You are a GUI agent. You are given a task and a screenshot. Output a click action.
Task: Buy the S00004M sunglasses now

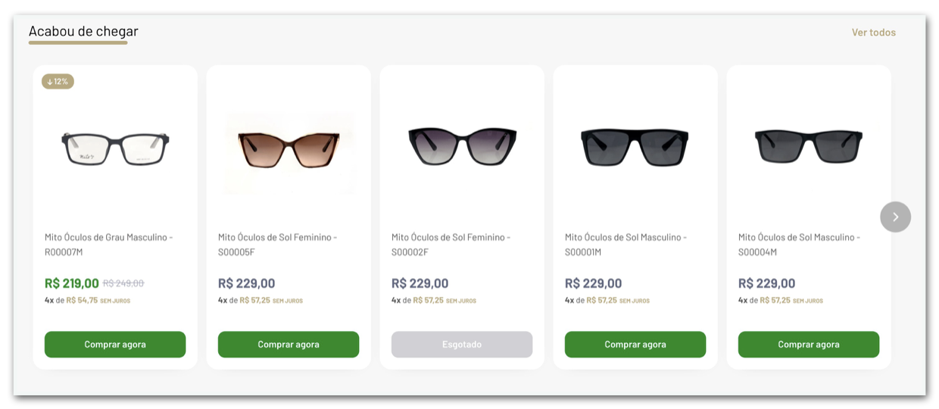[809, 345]
